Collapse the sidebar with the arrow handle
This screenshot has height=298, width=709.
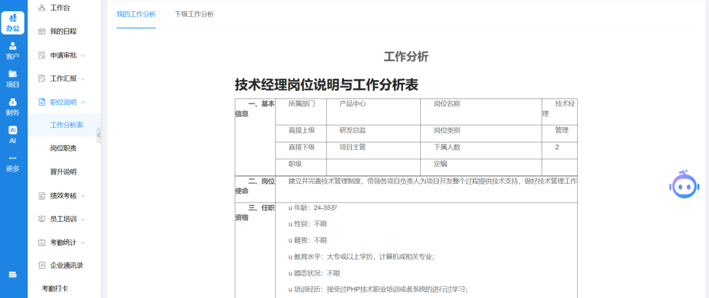pyautogui.click(x=98, y=135)
